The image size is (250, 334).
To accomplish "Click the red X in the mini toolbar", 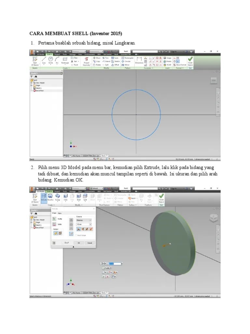I will click(107, 277).
